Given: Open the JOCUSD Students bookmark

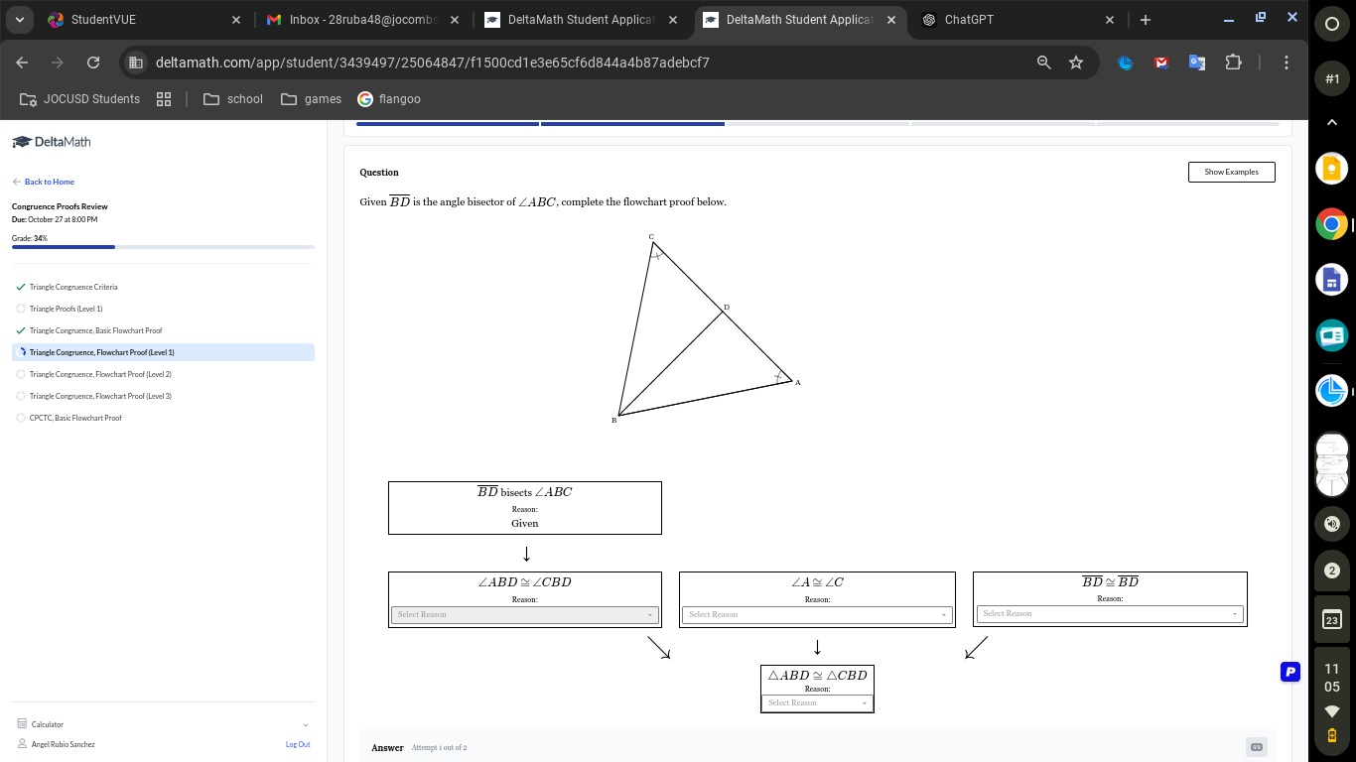Looking at the screenshot, I should [80, 99].
